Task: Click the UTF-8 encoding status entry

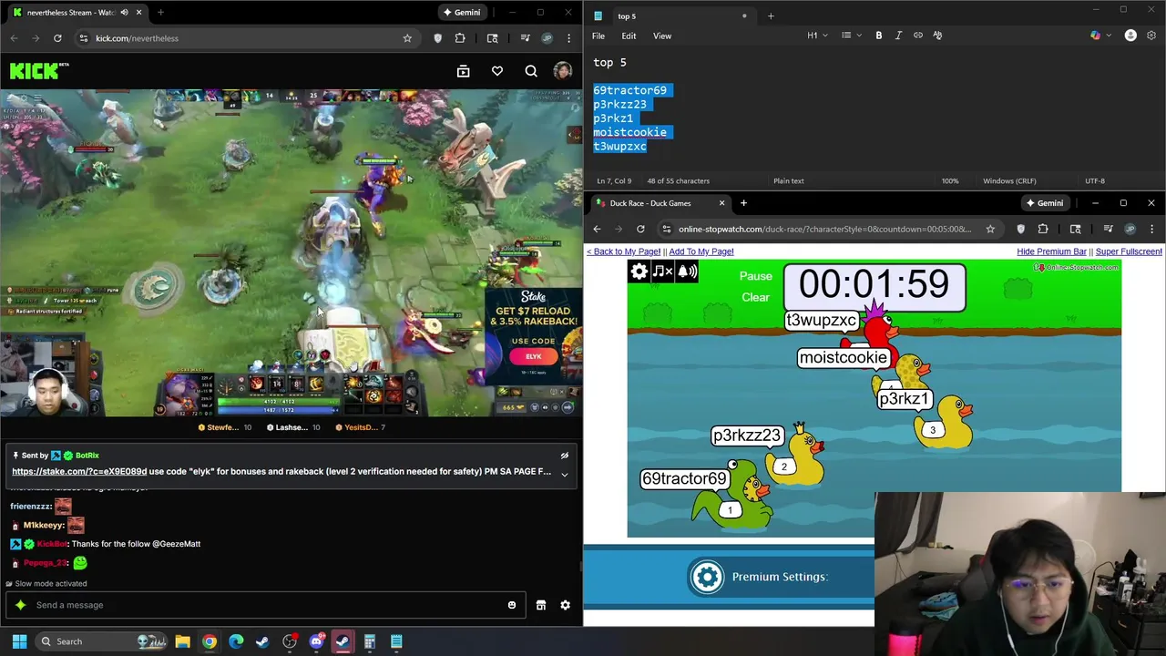Action: point(1095,181)
